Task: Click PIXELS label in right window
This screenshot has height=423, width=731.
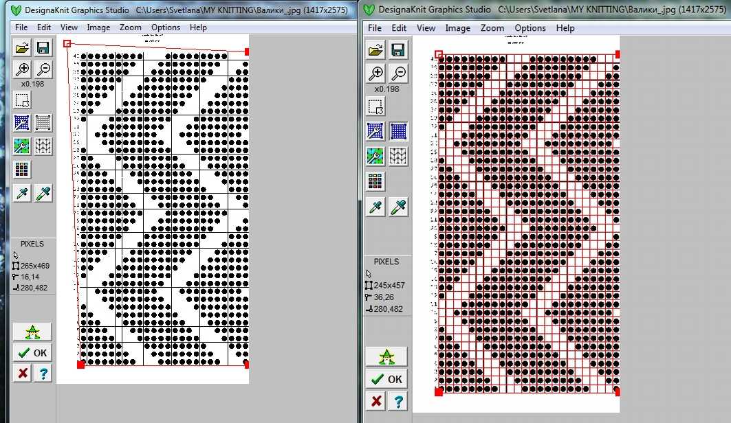Action: tap(386, 262)
